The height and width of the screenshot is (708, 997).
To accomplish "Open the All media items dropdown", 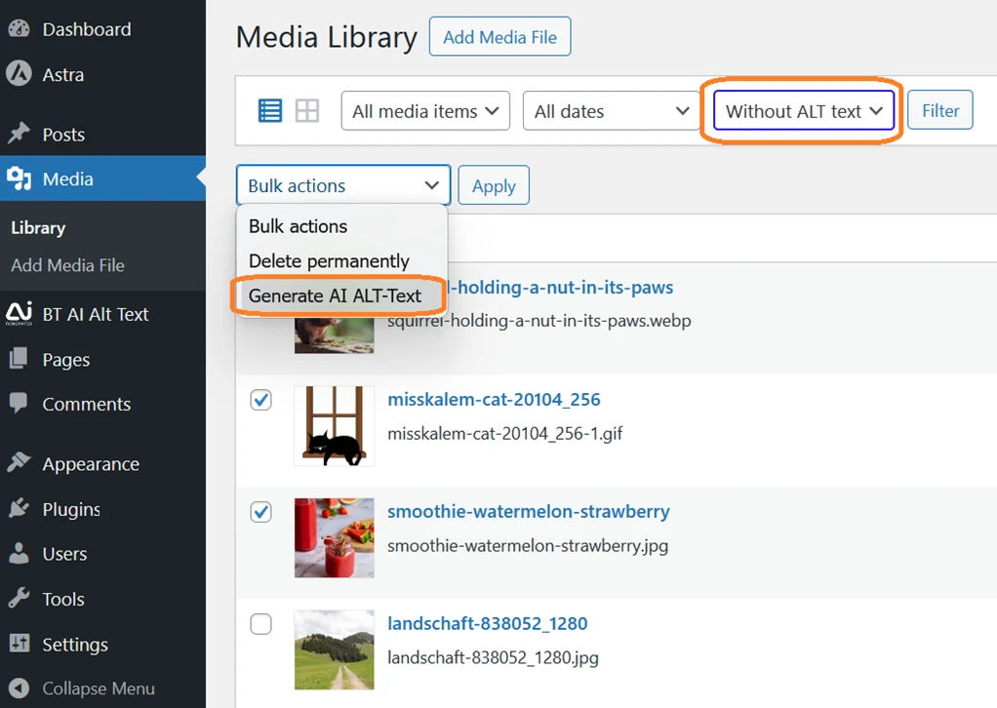I will (424, 110).
